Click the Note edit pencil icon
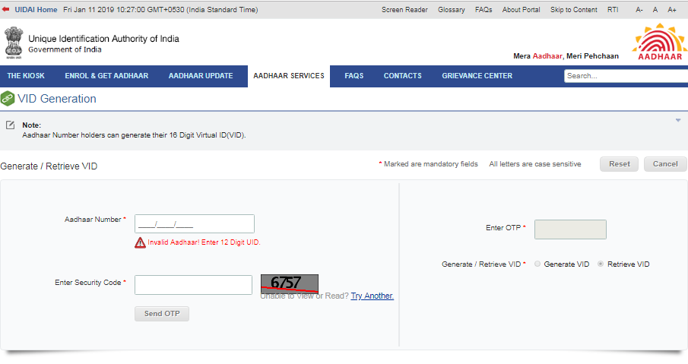Screen dimensions: 688x364 pyautogui.click(x=10, y=125)
